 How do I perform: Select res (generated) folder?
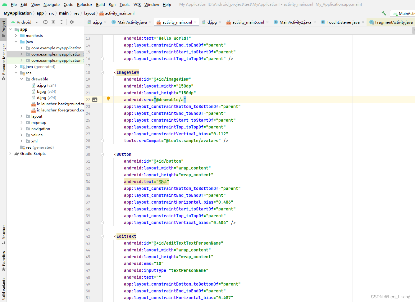point(37,147)
